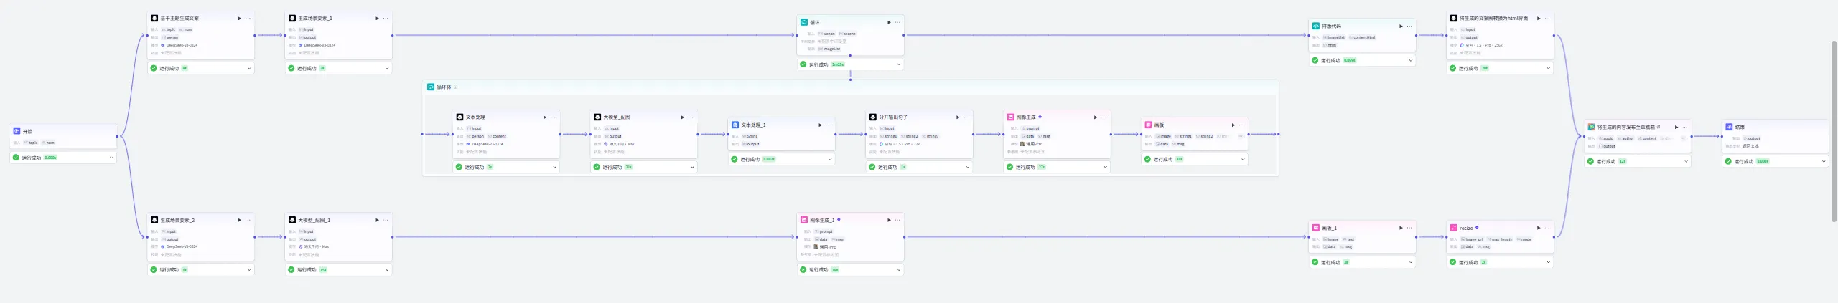Click the 排版代码 code node icon
Image resolution: width=1838 pixels, height=303 pixels.
tap(1315, 27)
